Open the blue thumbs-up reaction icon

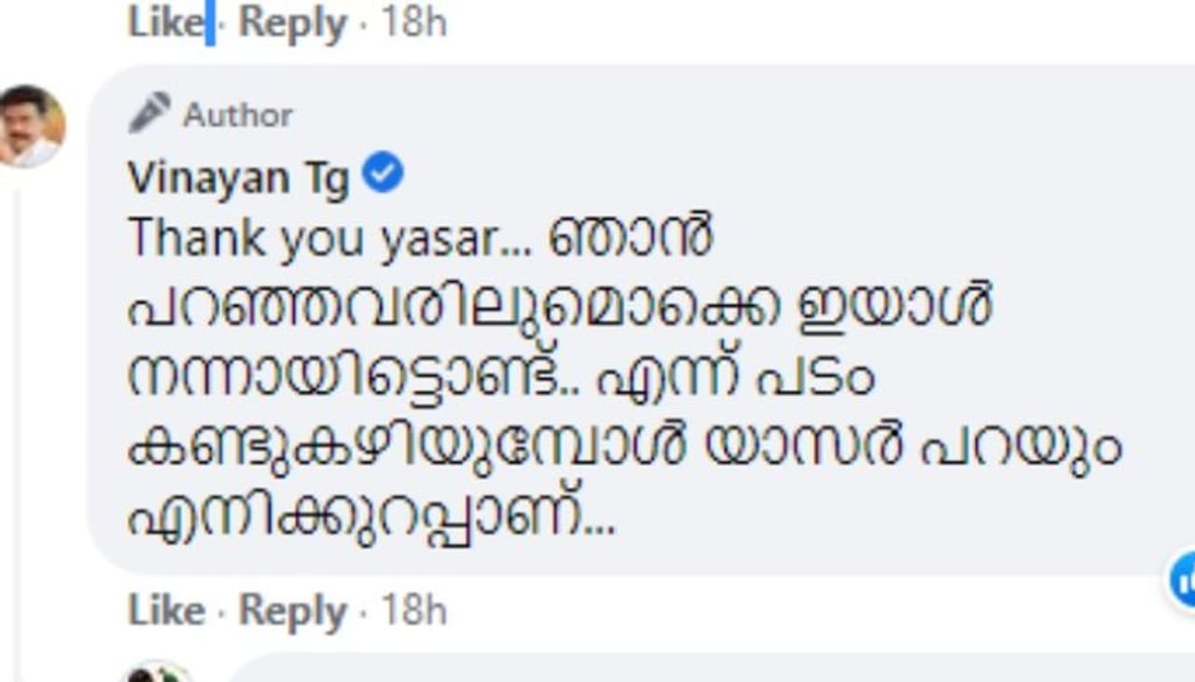point(1184,580)
